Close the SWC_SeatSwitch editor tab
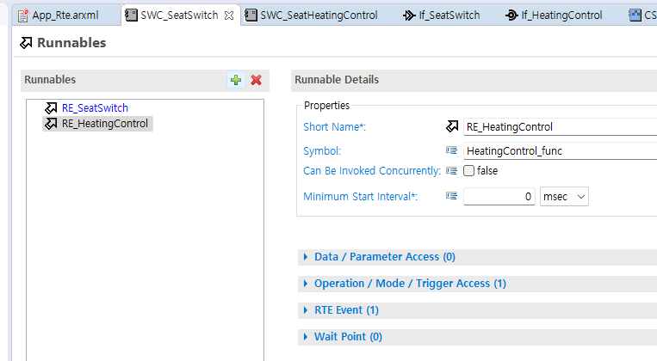The image size is (657, 361). point(229,15)
